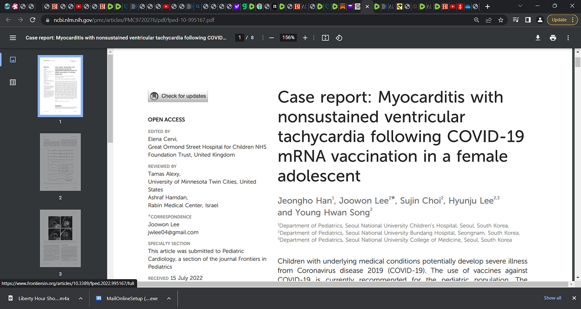Download the PDF file
This screenshot has height=309, width=581.
(538, 38)
